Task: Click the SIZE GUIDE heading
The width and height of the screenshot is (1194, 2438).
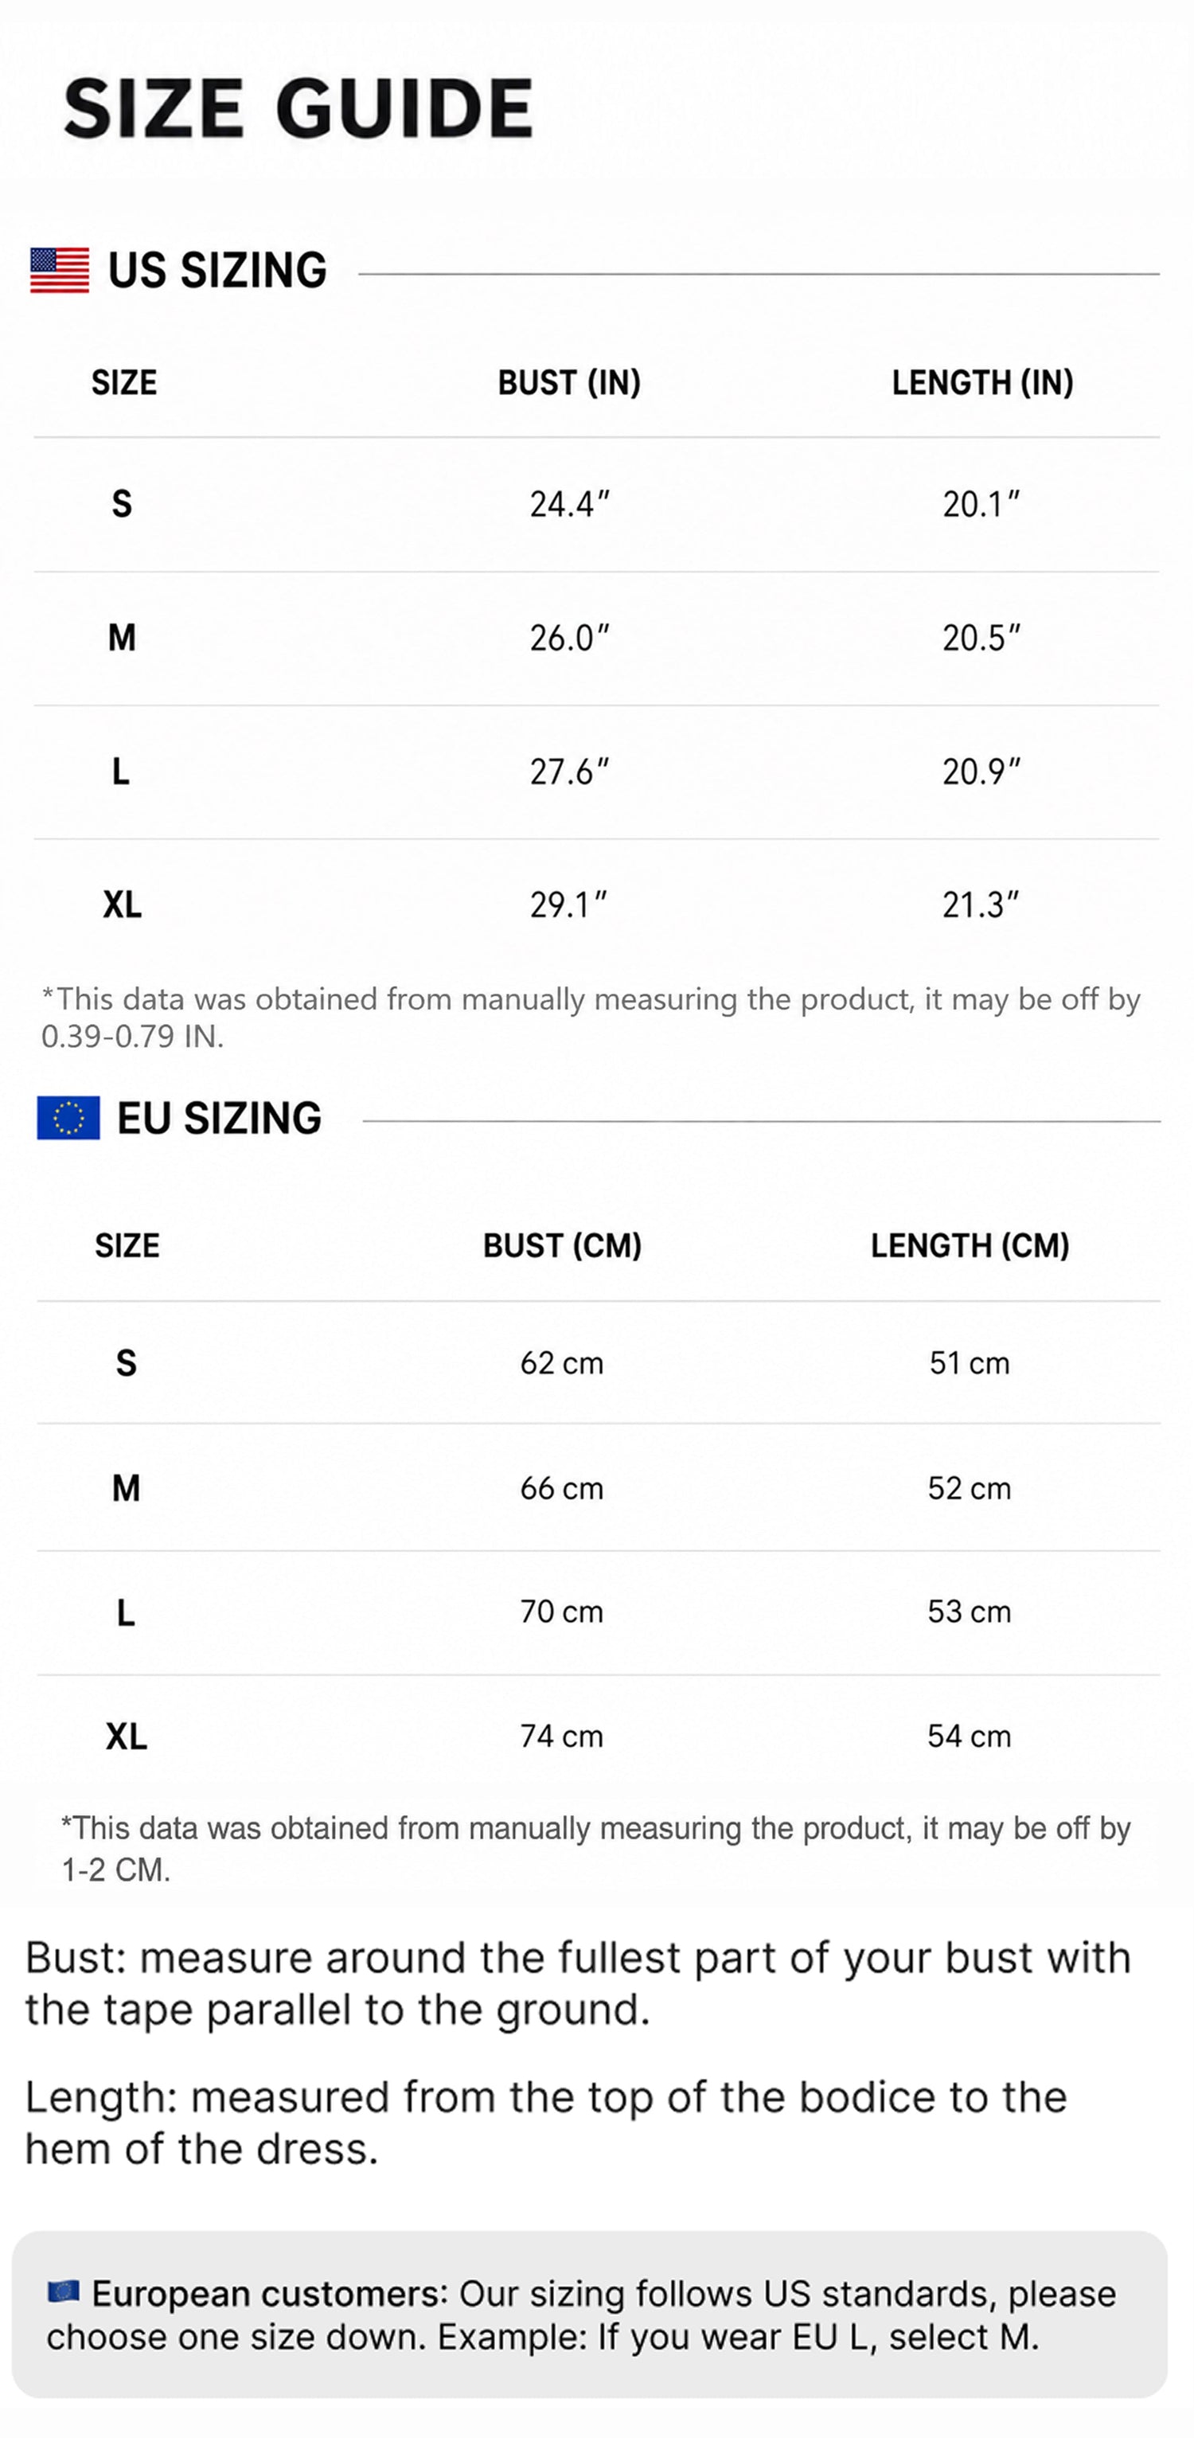Action: [298, 108]
